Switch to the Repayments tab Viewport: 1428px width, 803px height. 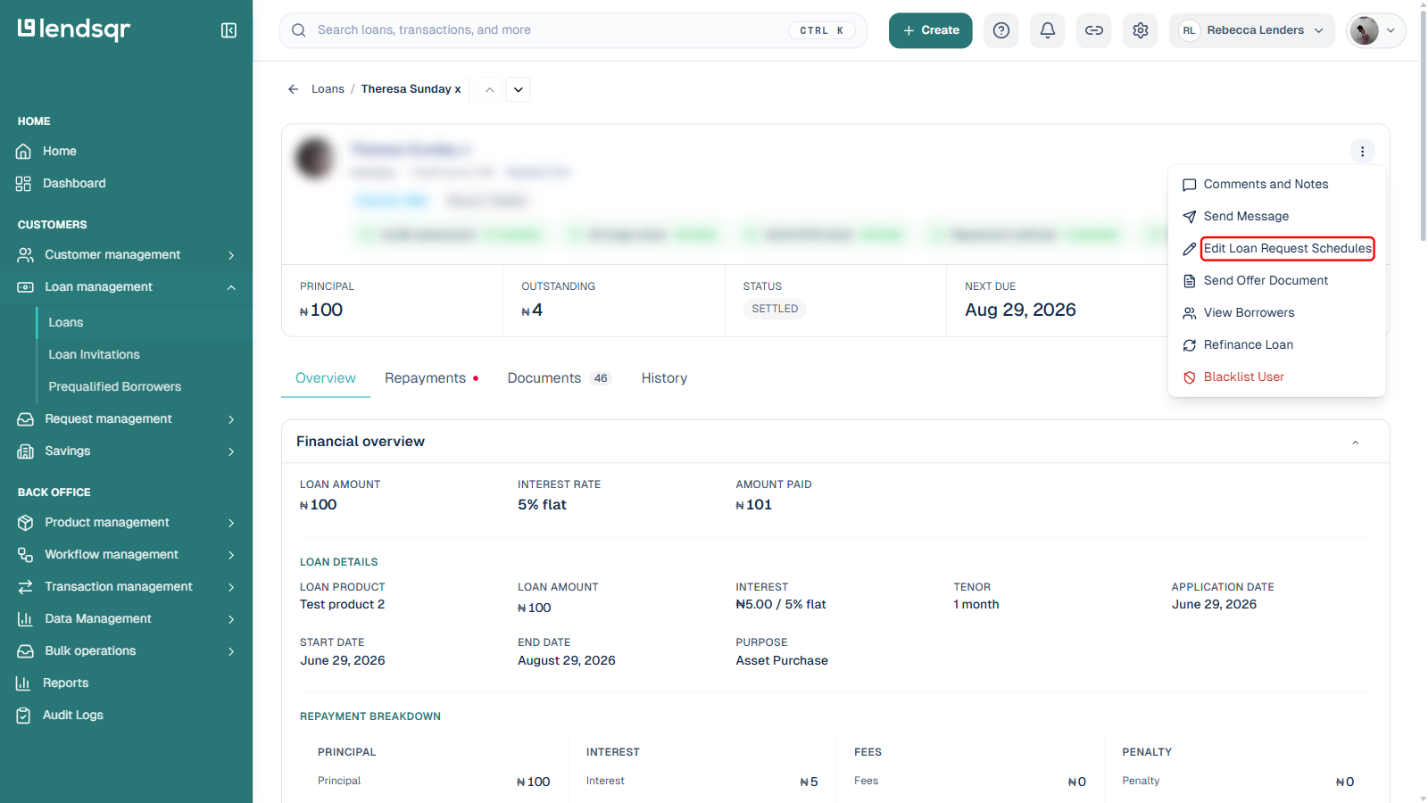point(431,378)
